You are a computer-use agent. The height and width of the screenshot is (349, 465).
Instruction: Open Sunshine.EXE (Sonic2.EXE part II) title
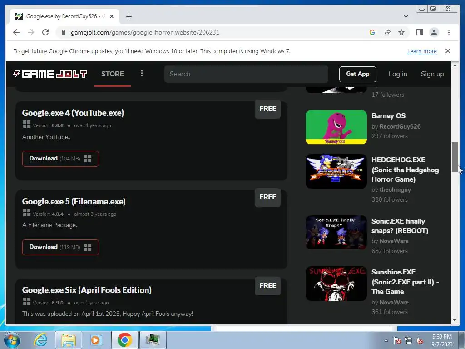[405, 282]
